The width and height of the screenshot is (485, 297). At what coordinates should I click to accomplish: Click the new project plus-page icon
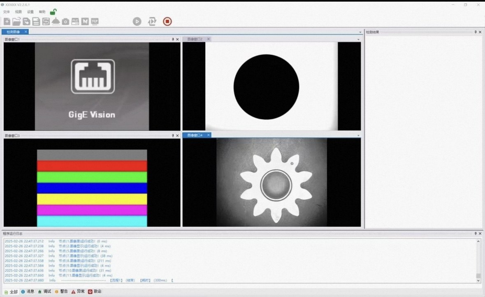click(x=7, y=21)
